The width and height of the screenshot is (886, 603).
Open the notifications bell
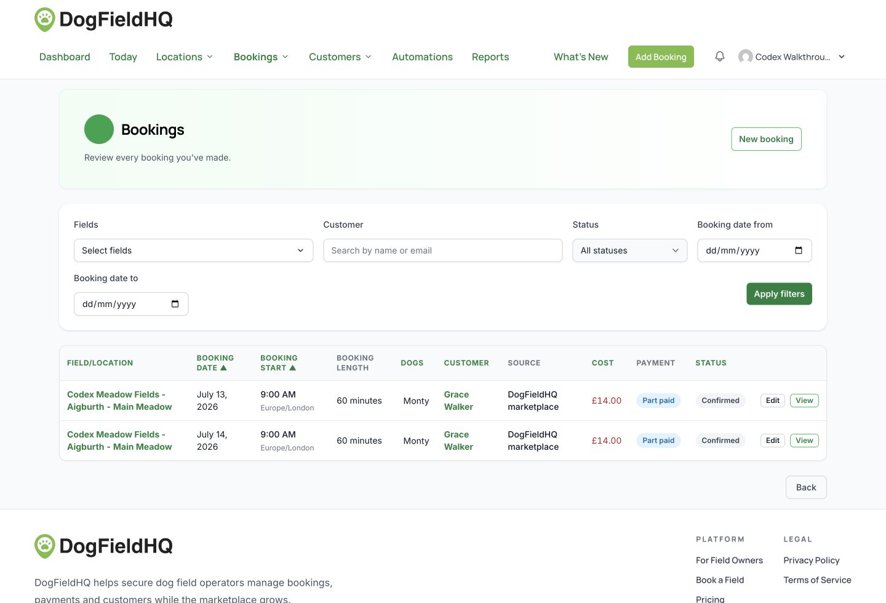720,57
